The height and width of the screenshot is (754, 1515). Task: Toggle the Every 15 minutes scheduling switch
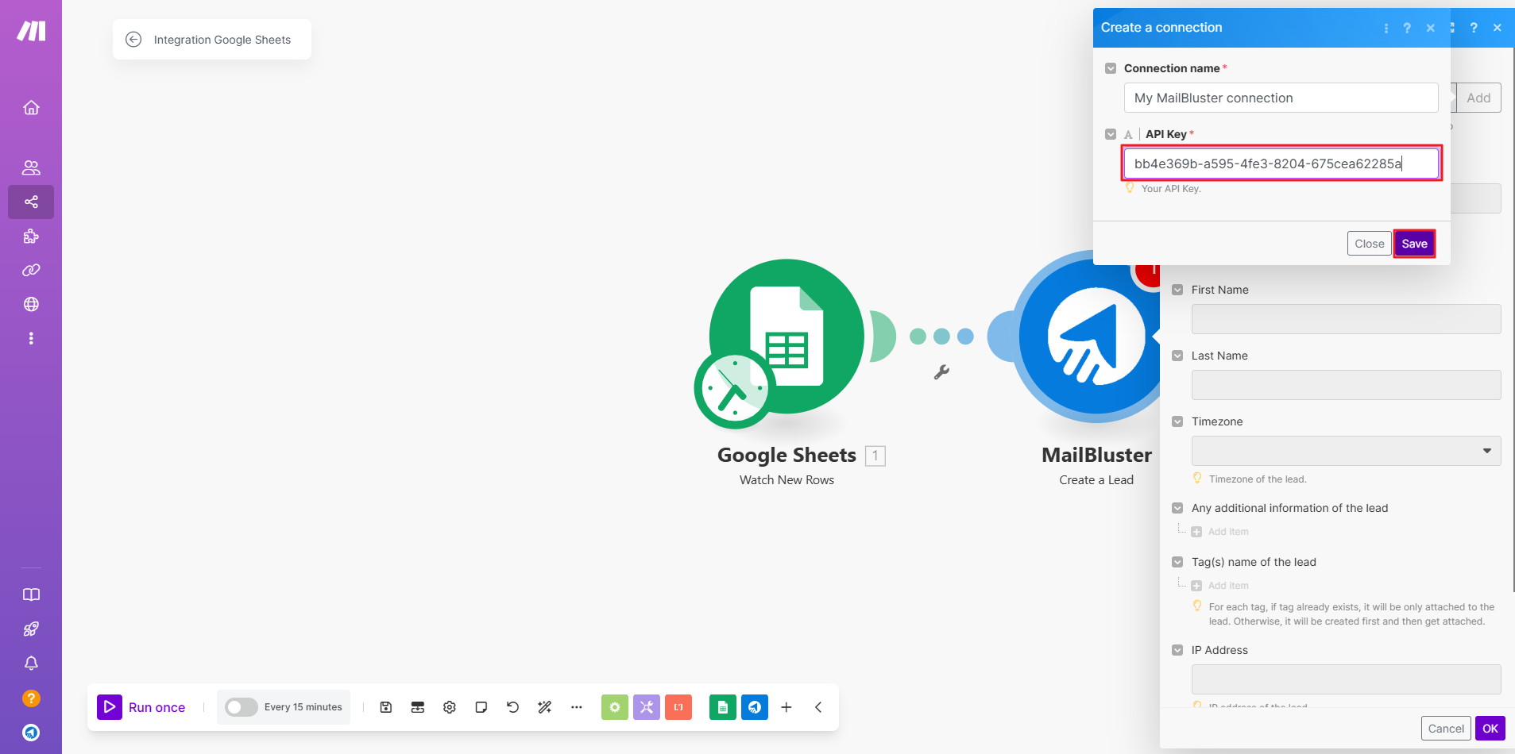pyautogui.click(x=241, y=707)
